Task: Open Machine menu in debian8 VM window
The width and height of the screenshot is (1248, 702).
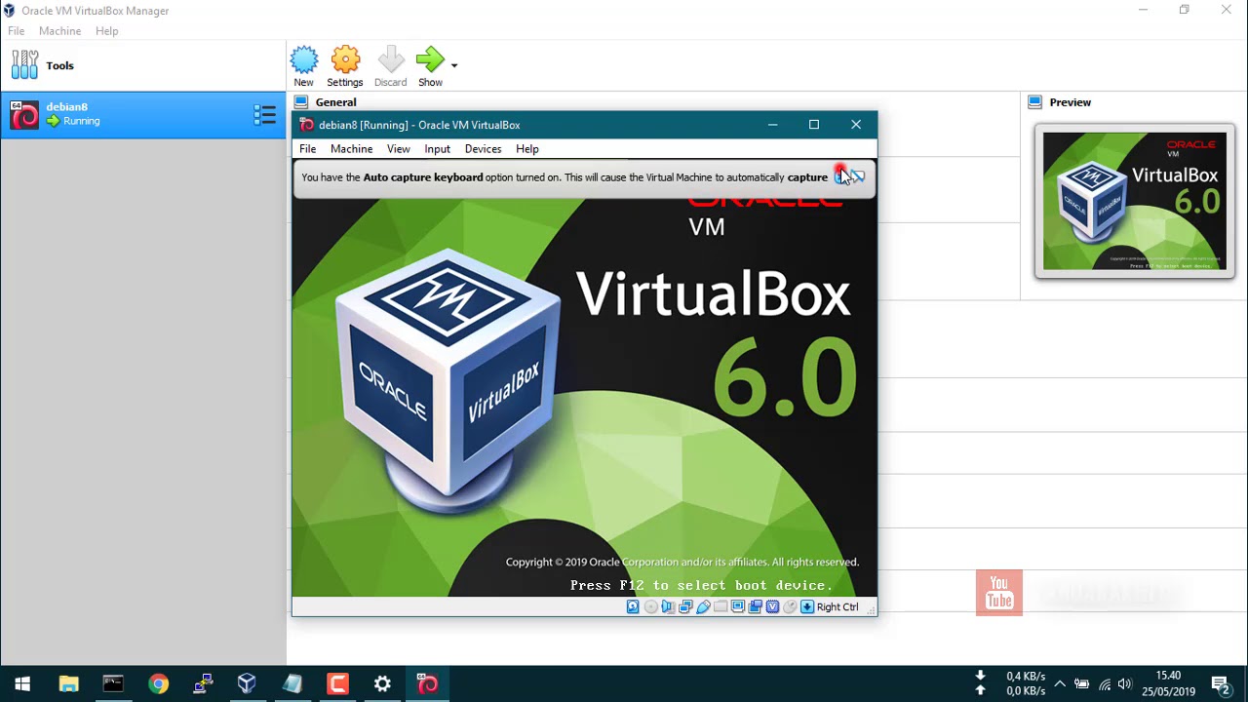Action: 351,149
